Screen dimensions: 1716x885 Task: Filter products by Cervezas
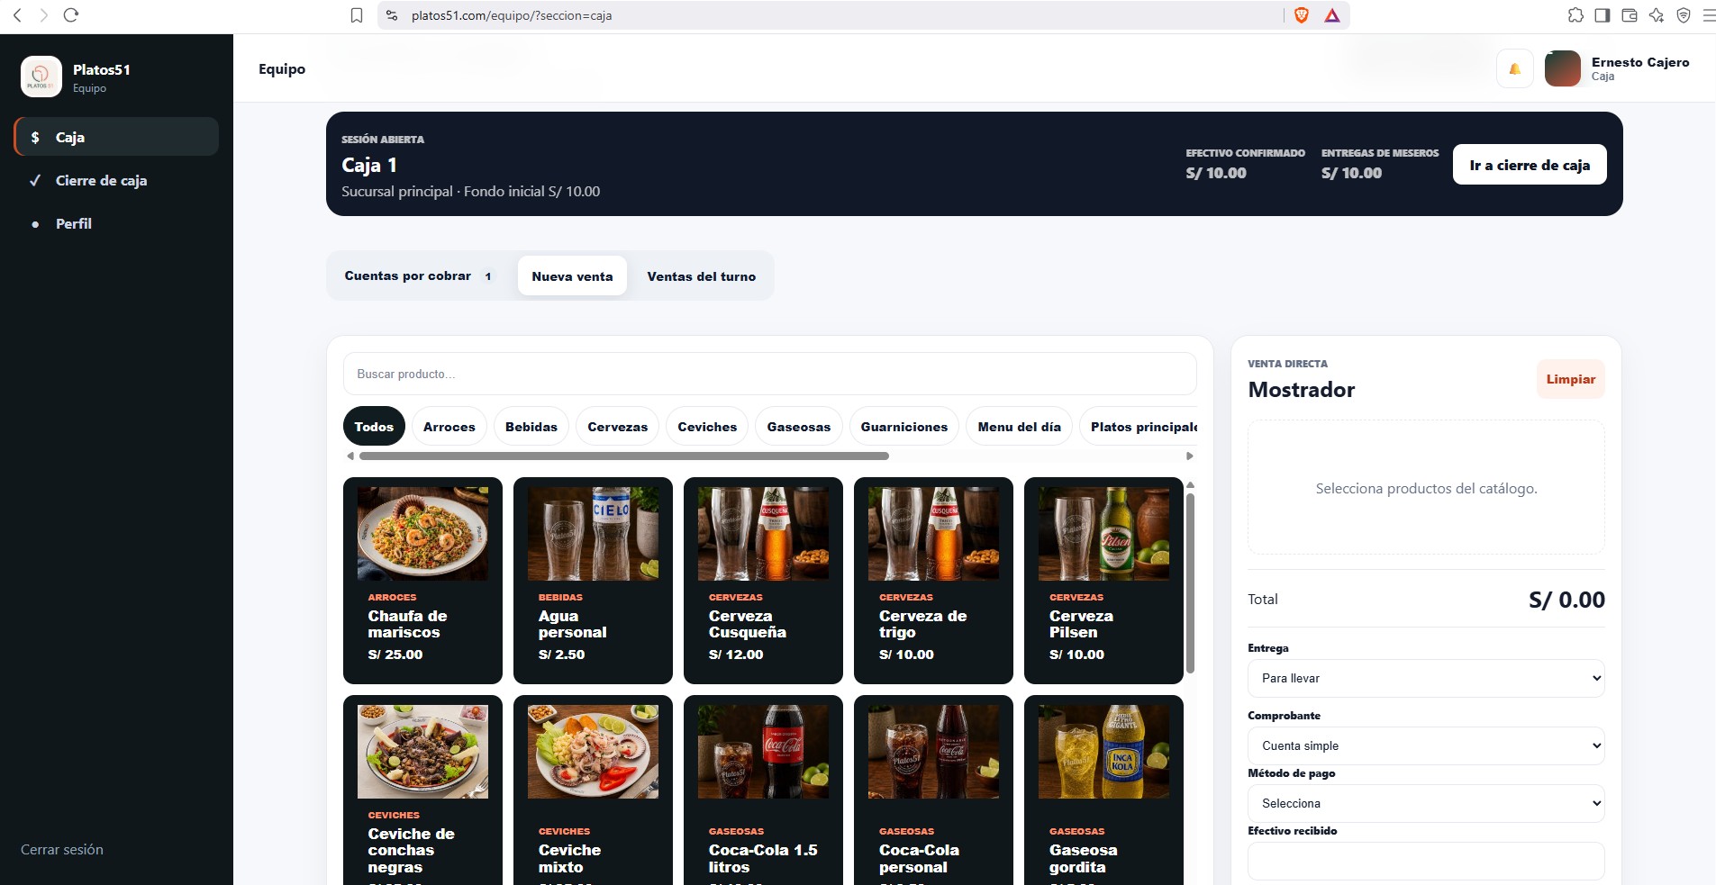(x=618, y=427)
